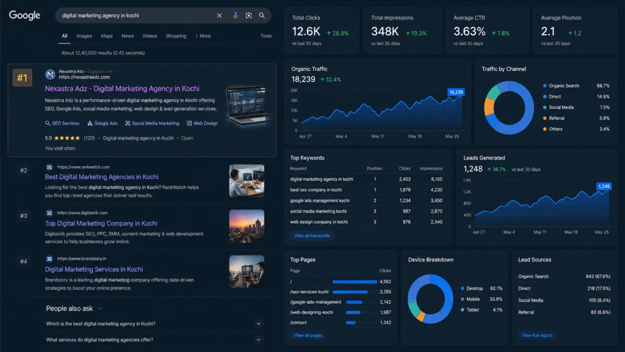Open image search with the camera lens icon

[249, 15]
